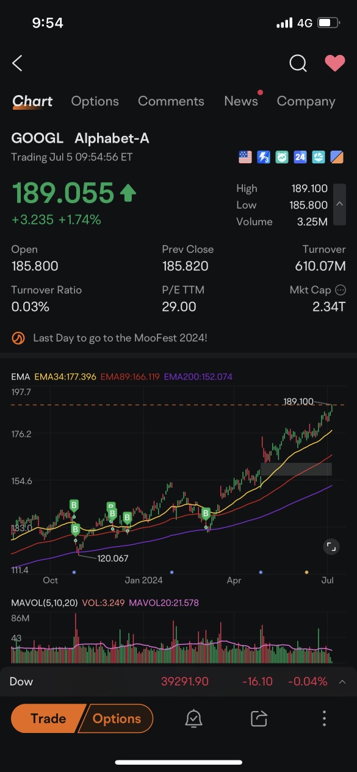Switch to the Chart tab
This screenshot has width=357, height=772.
tap(32, 101)
